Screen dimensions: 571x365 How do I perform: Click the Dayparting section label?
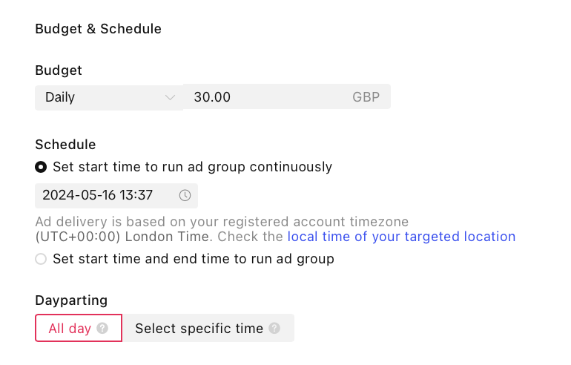click(x=71, y=300)
